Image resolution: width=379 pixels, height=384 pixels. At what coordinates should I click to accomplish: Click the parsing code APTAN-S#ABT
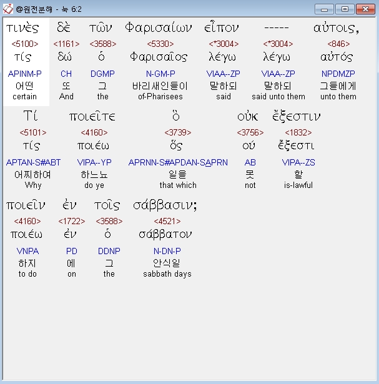[33, 162]
